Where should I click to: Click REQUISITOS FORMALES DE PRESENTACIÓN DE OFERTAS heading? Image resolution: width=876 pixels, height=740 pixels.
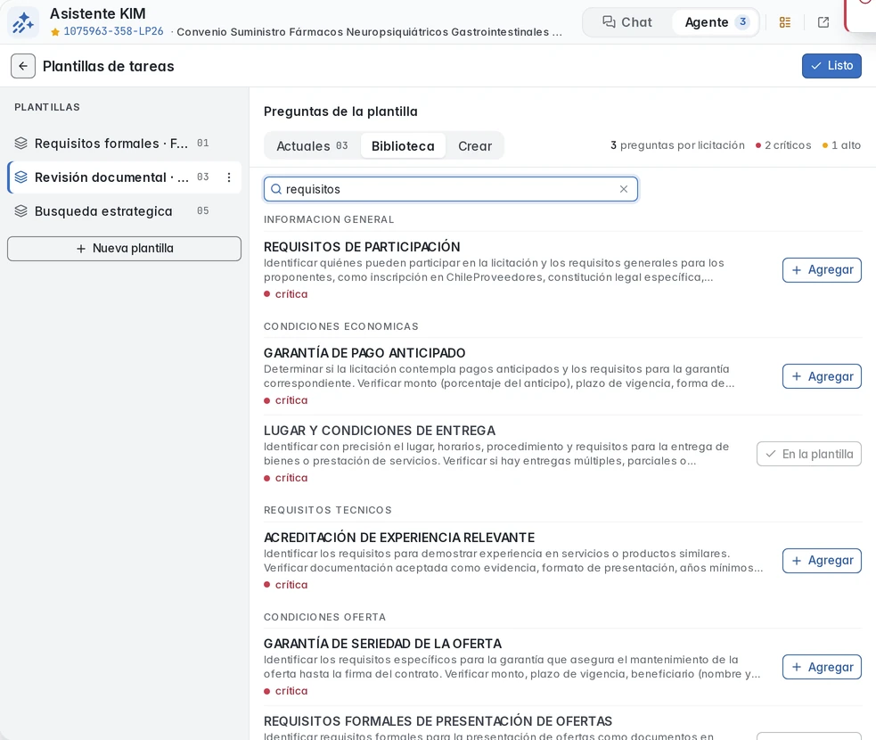[x=438, y=721]
